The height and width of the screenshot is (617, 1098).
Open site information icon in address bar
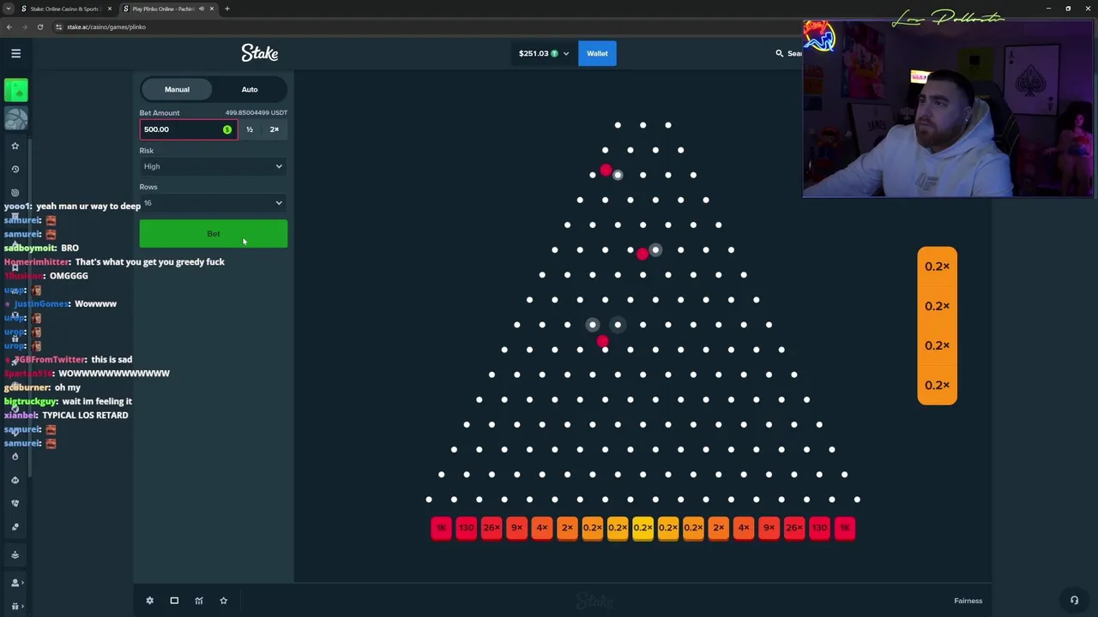pyautogui.click(x=58, y=27)
